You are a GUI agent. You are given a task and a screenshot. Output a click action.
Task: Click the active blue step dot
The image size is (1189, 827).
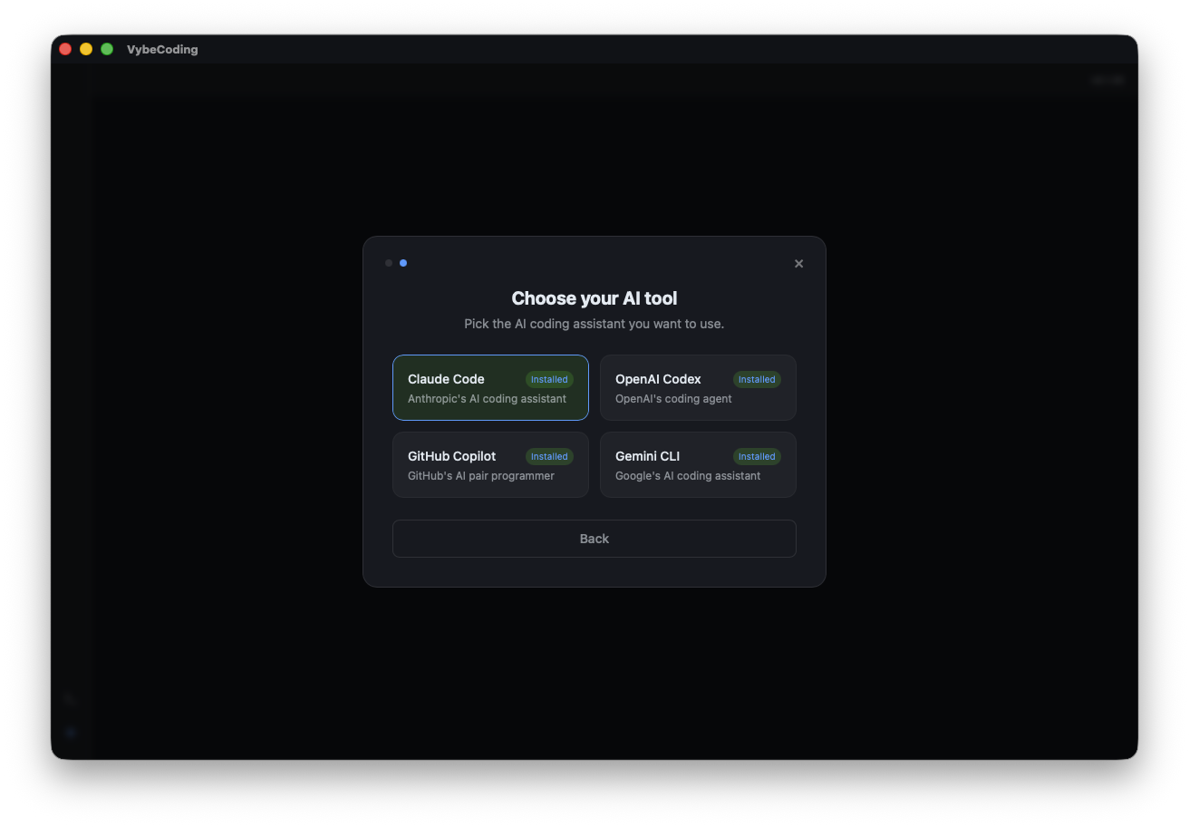pos(403,263)
